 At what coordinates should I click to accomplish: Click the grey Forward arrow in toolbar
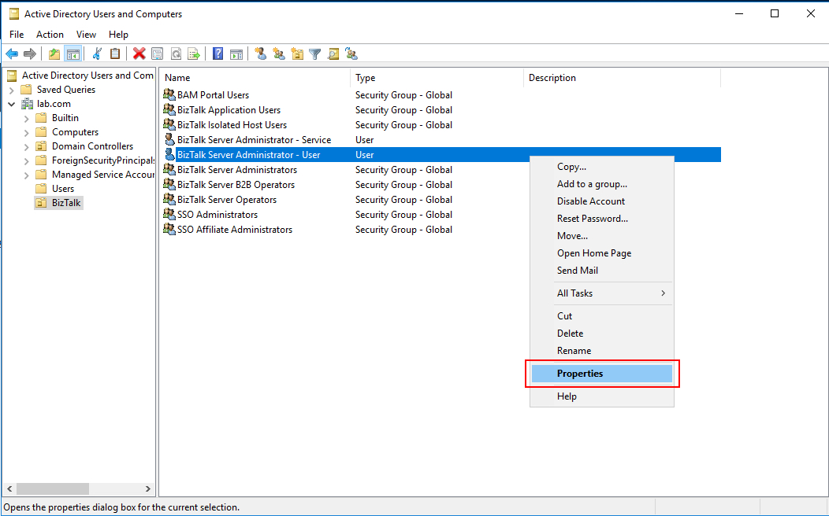(30, 53)
